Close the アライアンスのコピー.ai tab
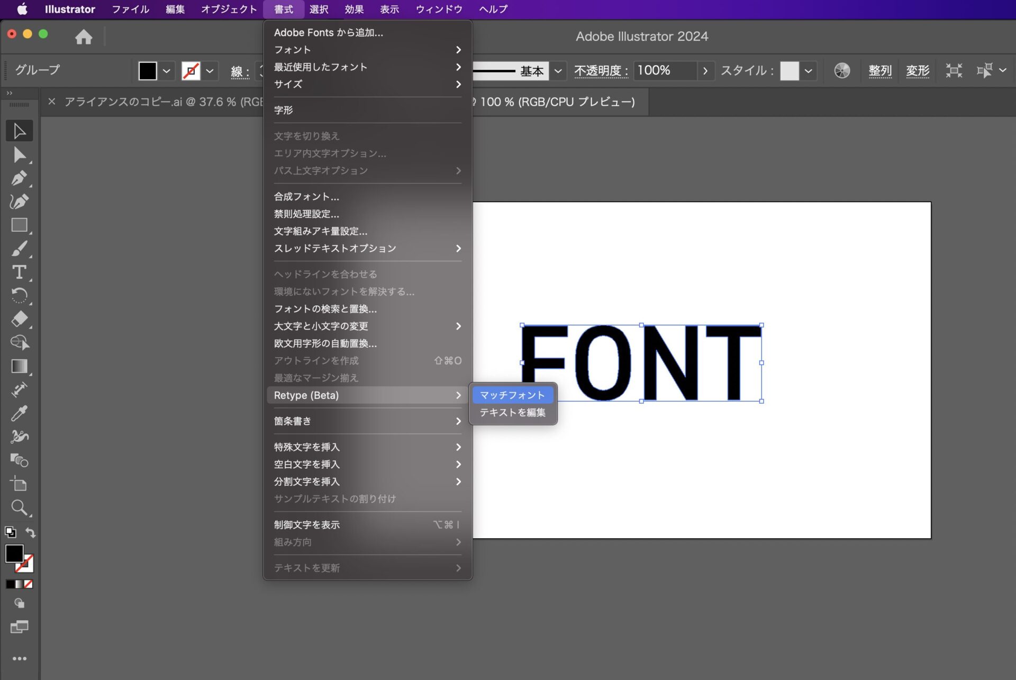1016x680 pixels. coord(51,101)
